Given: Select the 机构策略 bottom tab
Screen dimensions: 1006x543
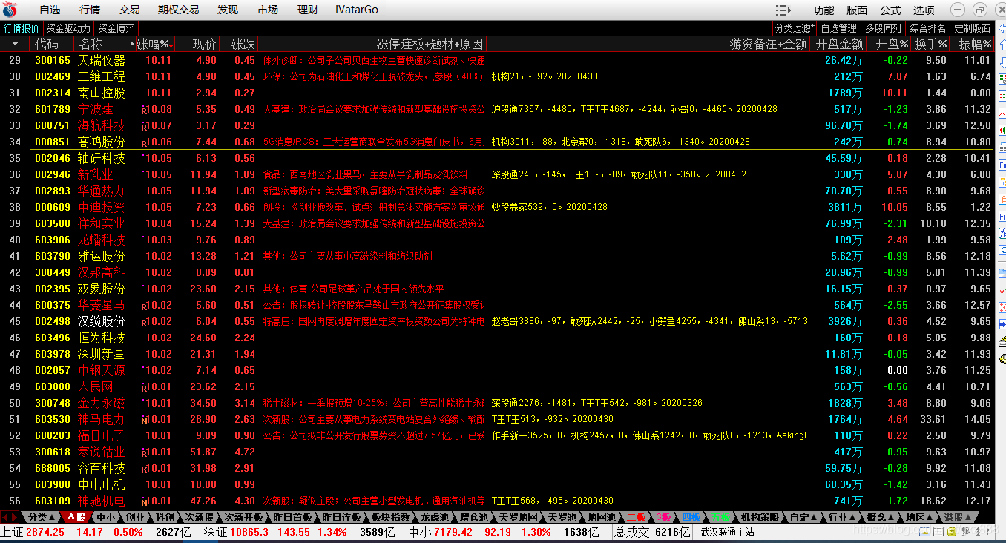Looking at the screenshot, I should click(x=760, y=517).
